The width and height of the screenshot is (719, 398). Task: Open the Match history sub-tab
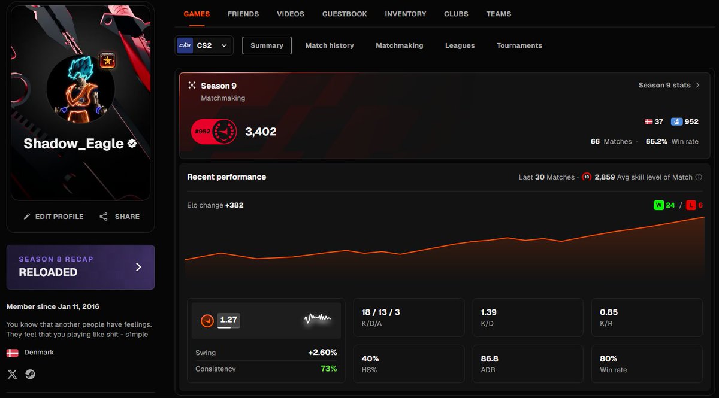(330, 45)
